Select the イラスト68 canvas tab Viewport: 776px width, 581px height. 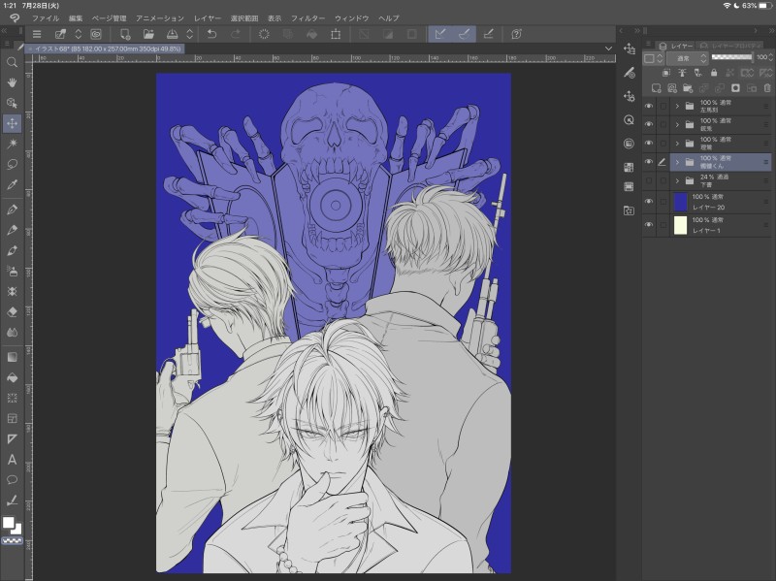pos(105,49)
